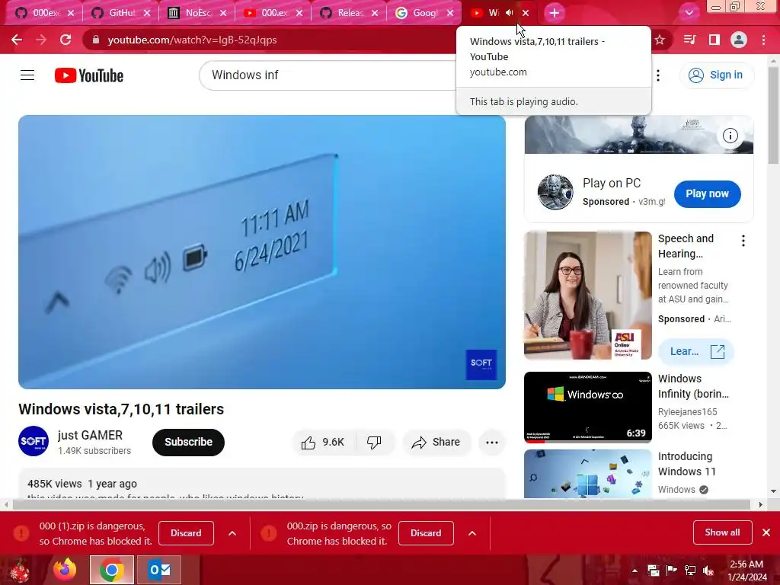Click Play now on sponsored ad
The height and width of the screenshot is (585, 780).
[x=707, y=193]
